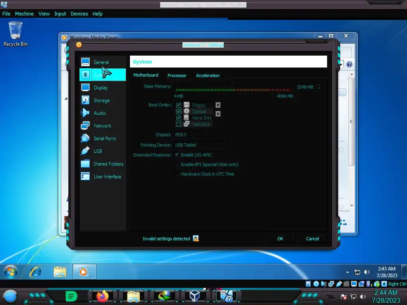Viewport: 407px width, 305px height.
Task: Open Serial Ports settings category
Action: (x=103, y=139)
